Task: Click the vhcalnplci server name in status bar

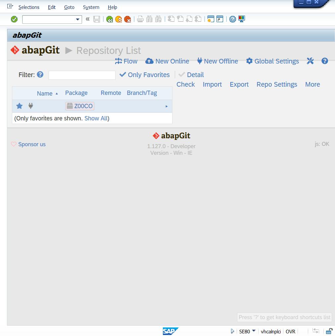Action: click(271, 331)
